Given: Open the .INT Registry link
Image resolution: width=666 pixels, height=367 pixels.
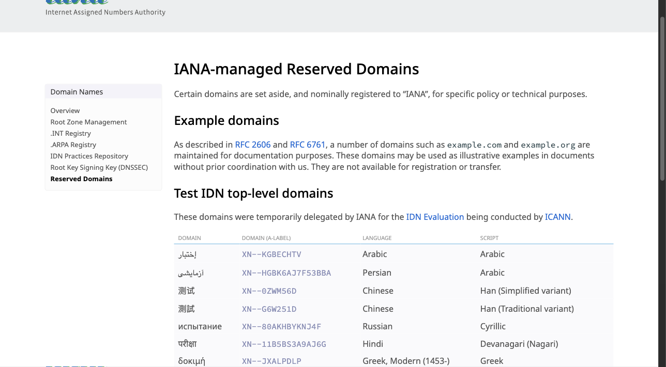Looking at the screenshot, I should point(70,133).
